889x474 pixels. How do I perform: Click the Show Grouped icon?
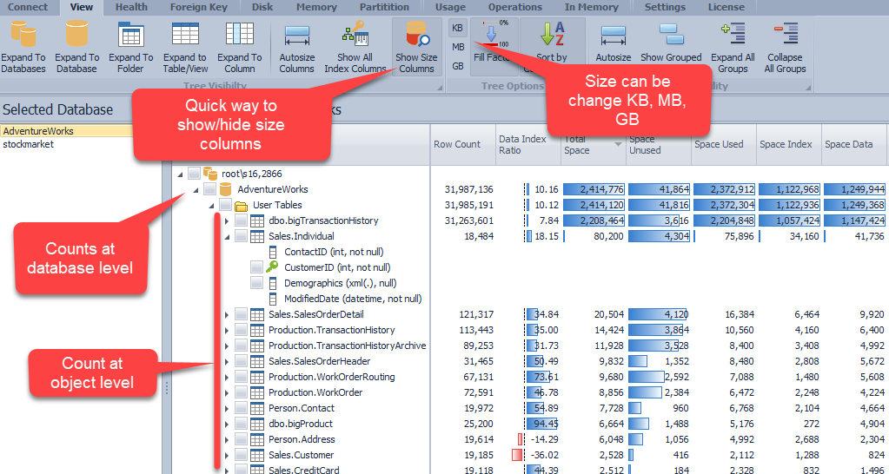671,34
